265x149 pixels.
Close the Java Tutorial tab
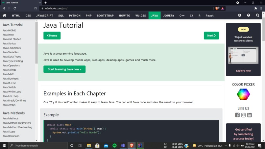[x=40, y=3]
